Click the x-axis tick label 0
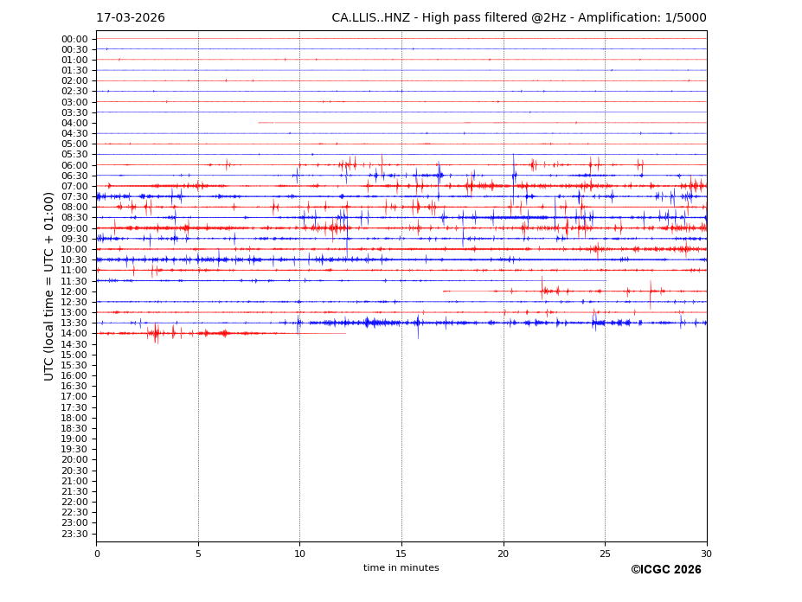The height and width of the screenshot is (602, 802). 97,554
